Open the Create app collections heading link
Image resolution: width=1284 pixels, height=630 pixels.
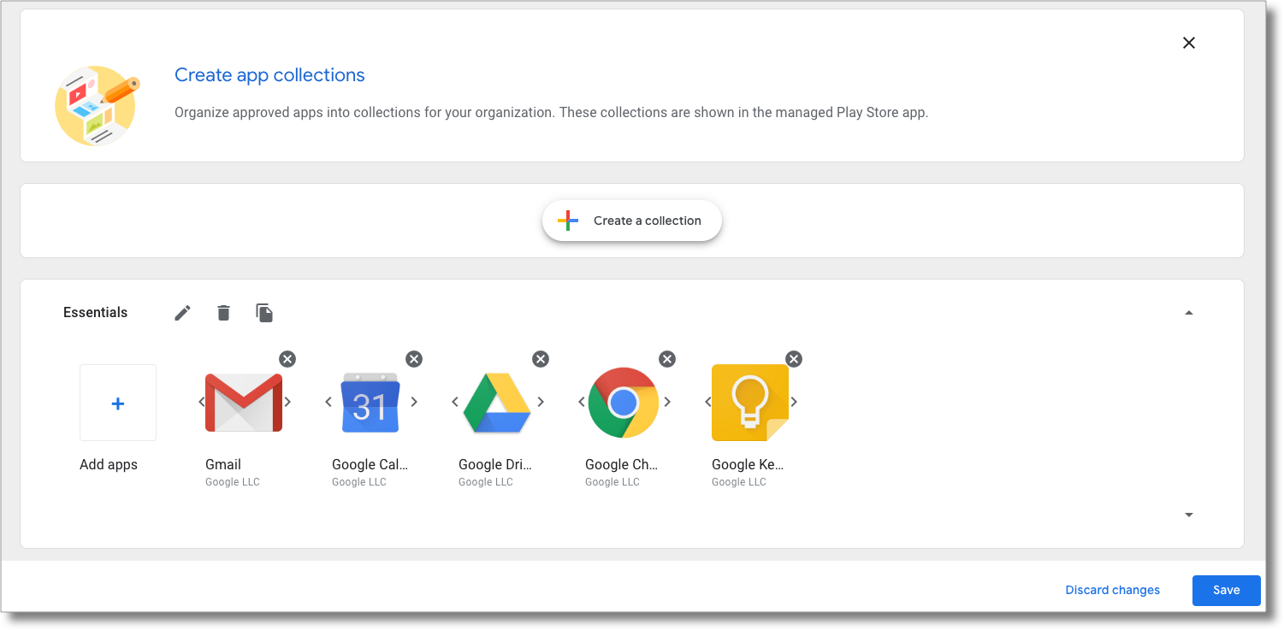pyautogui.click(x=269, y=75)
